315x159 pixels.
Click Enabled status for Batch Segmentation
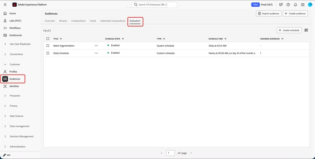pos(113,45)
